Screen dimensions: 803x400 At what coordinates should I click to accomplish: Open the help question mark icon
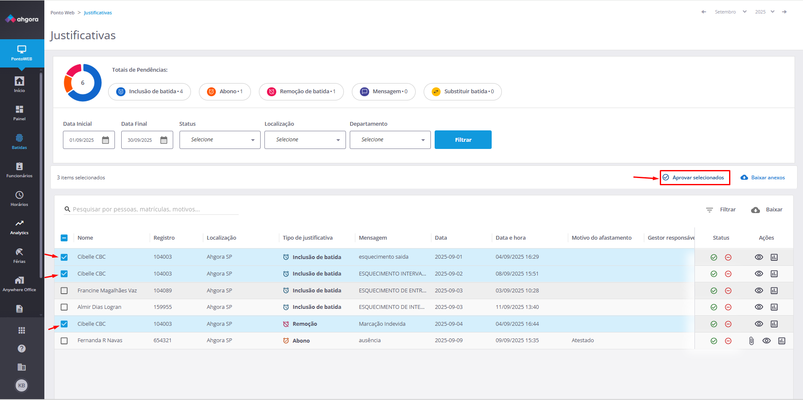click(x=22, y=349)
